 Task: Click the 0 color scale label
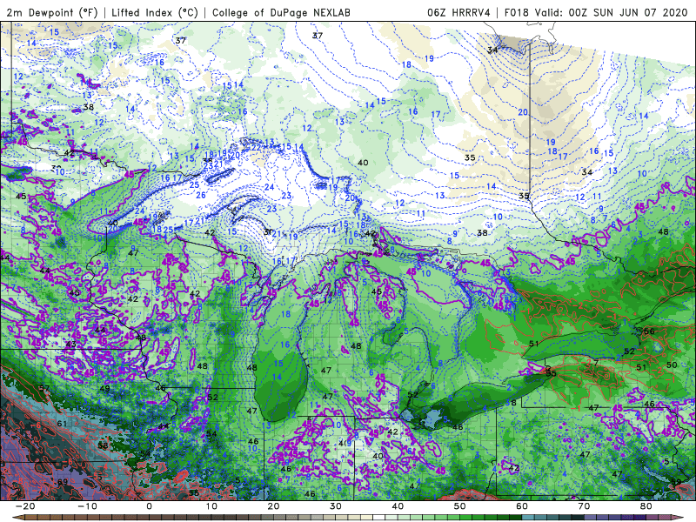coord(149,506)
